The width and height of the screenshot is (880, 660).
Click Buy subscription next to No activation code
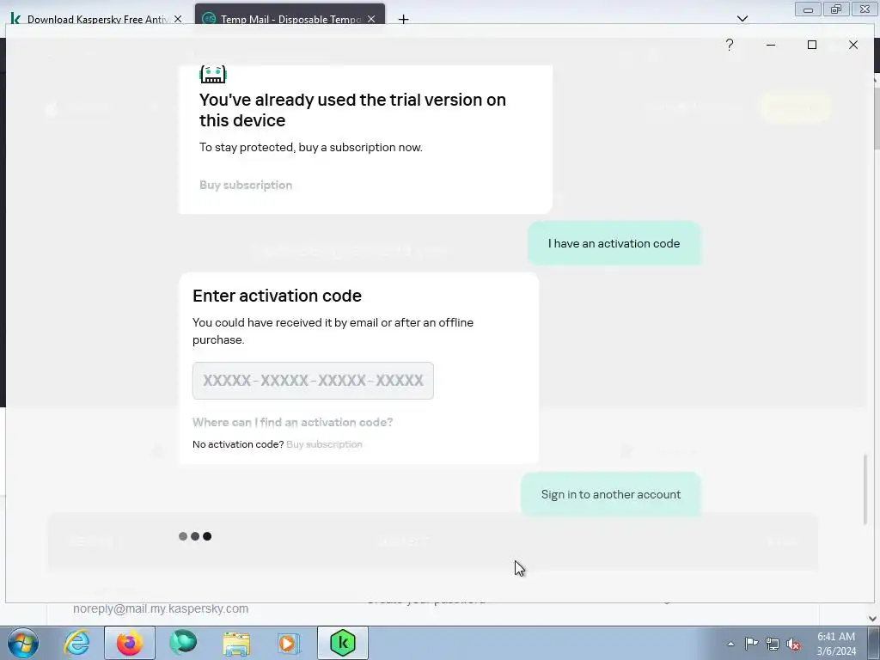324,444
